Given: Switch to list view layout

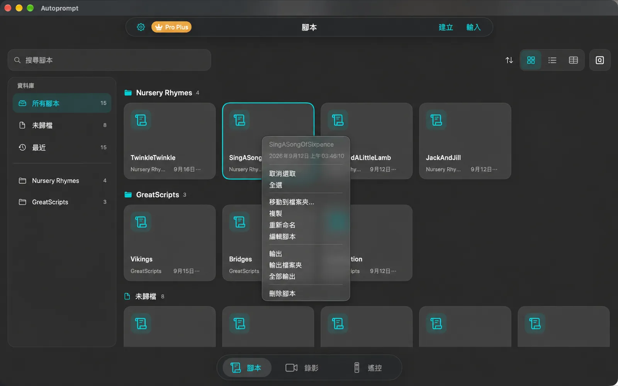Looking at the screenshot, I should tap(552, 60).
